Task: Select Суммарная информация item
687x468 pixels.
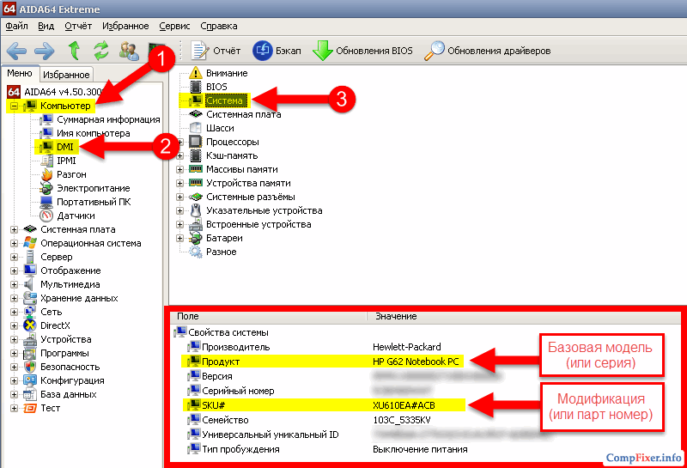Action: point(108,119)
